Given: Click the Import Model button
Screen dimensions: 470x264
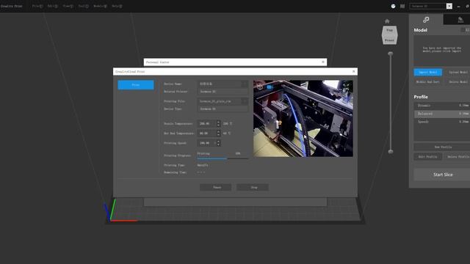Looking at the screenshot, I should [427, 72].
